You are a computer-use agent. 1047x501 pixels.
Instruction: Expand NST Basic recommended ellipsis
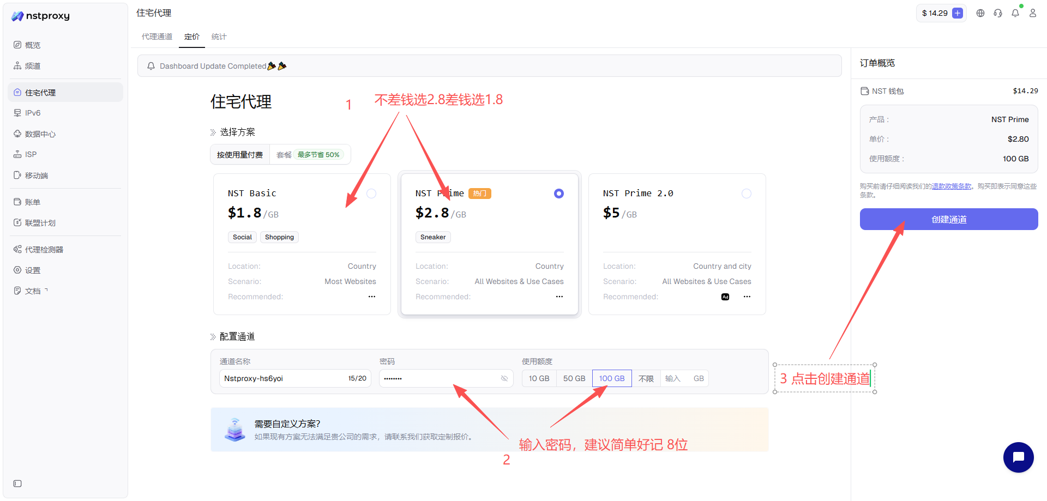(372, 297)
